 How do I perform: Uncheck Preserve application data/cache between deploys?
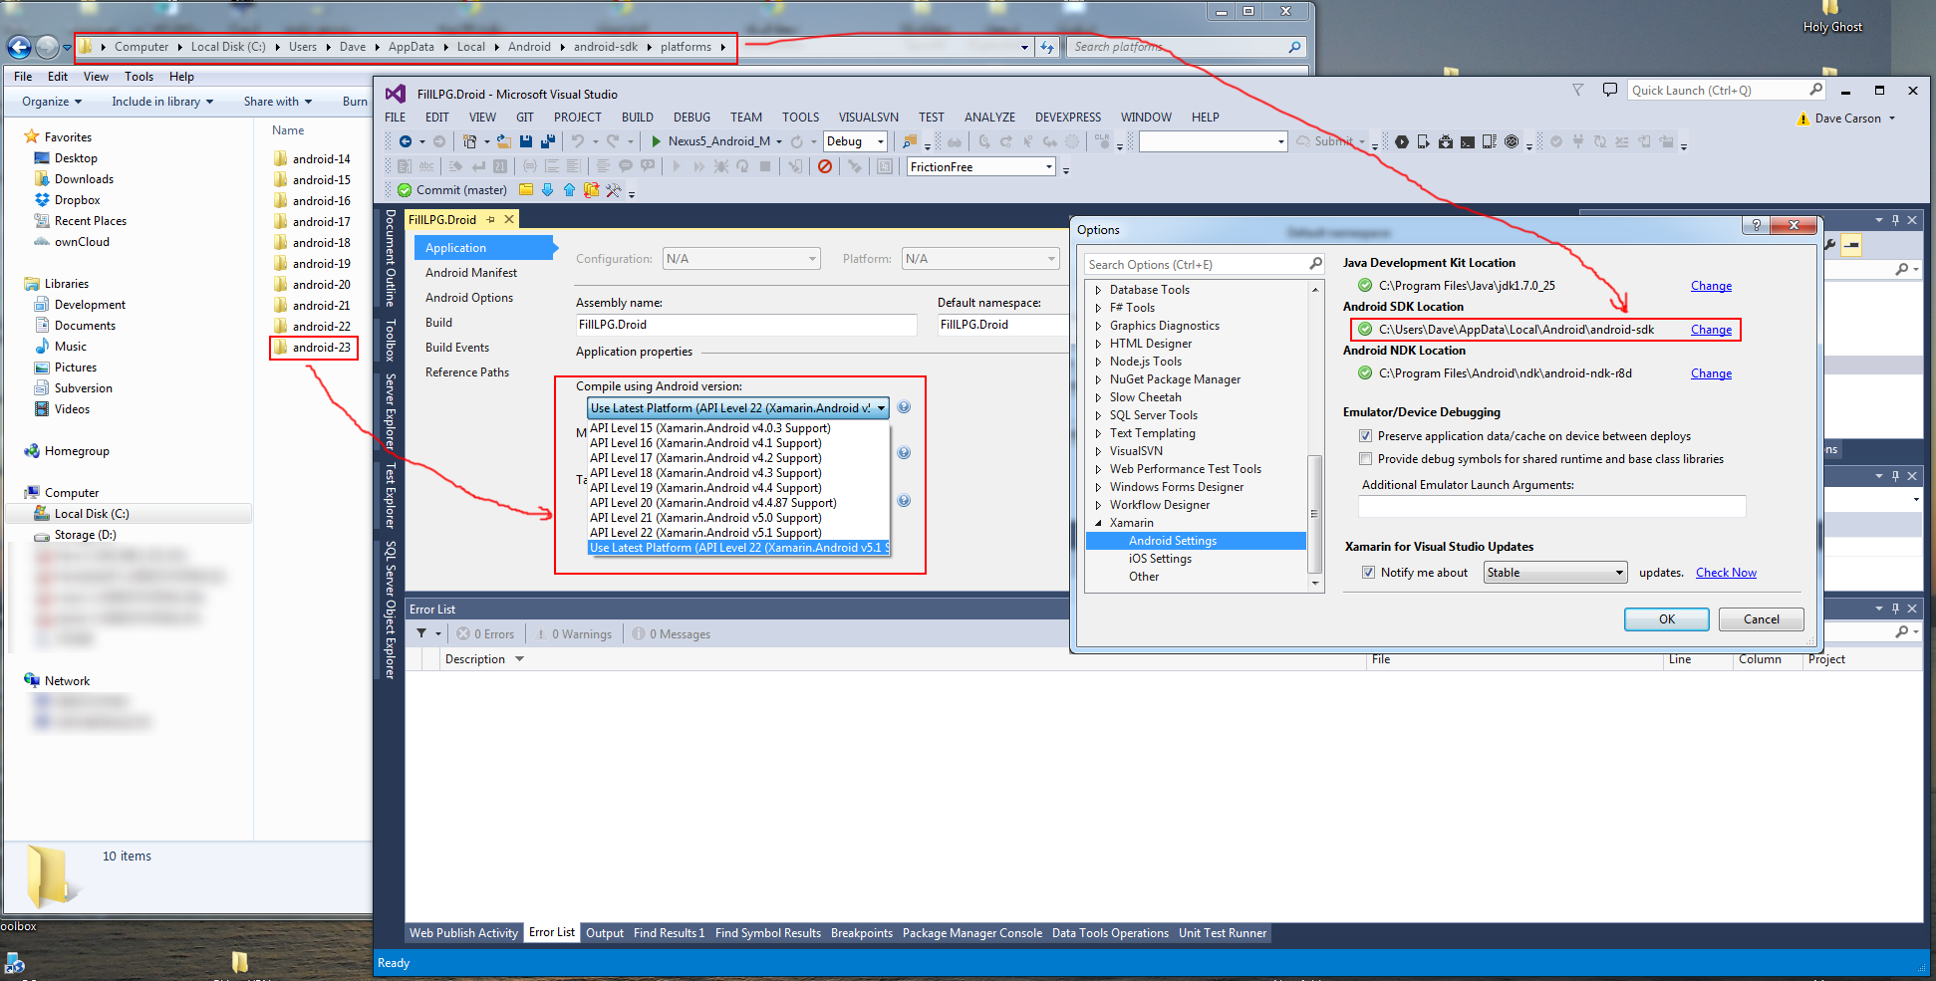(1365, 435)
